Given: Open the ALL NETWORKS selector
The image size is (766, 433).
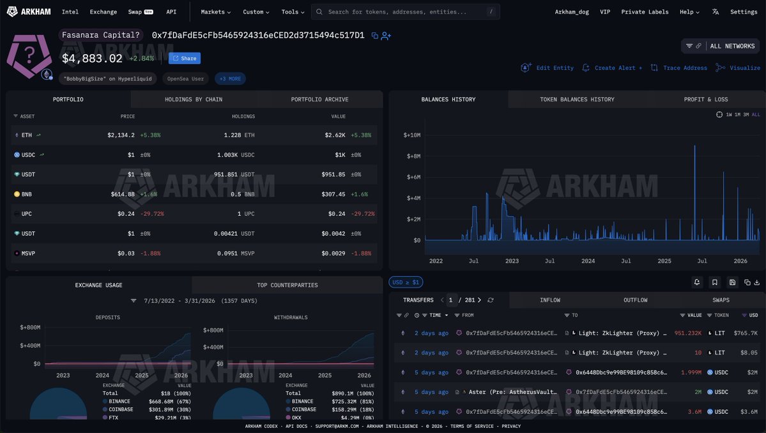Looking at the screenshot, I should [722, 46].
